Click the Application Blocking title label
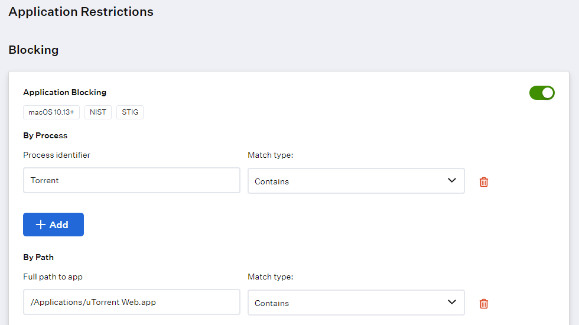The image size is (579, 325). [x=64, y=92]
